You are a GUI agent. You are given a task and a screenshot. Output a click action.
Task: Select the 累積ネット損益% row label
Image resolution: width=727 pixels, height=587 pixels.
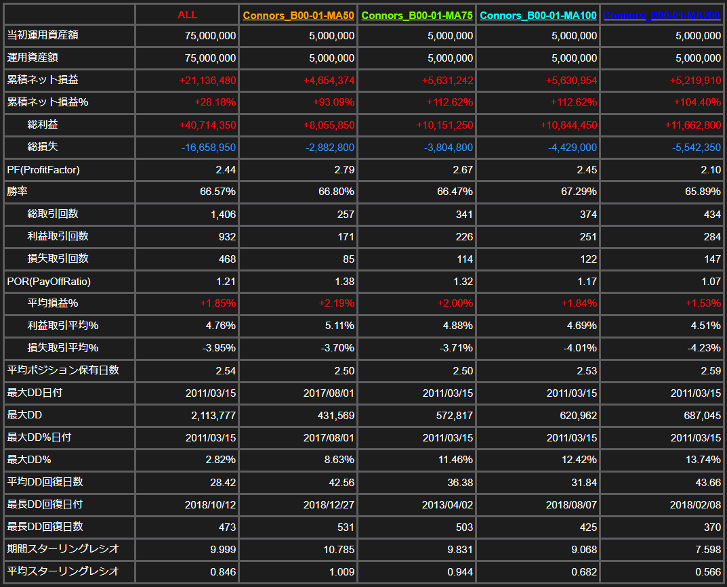coord(47,102)
